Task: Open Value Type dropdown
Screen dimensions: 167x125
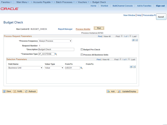Action: (x=54, y=68)
